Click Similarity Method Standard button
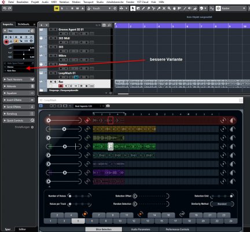 [x=222, y=204]
